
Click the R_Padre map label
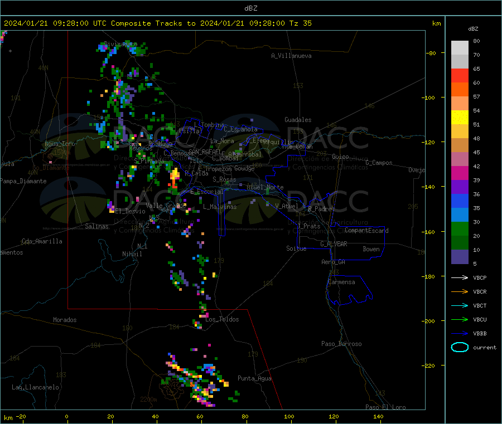click(320, 209)
